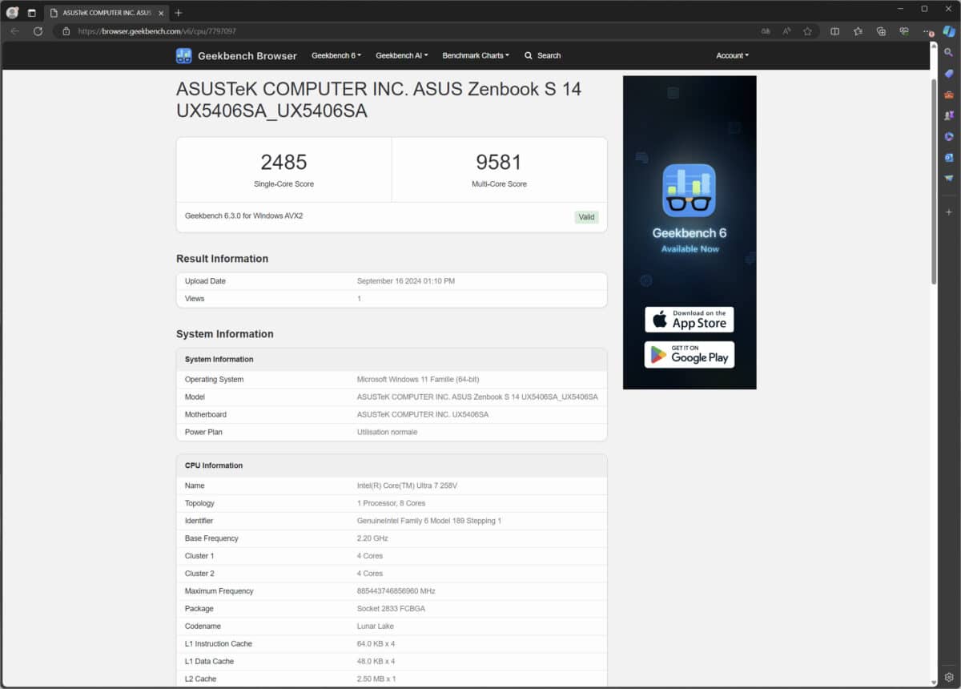Activate the Read Aloud icon
Image resolution: width=961 pixels, height=689 pixels.
786,31
